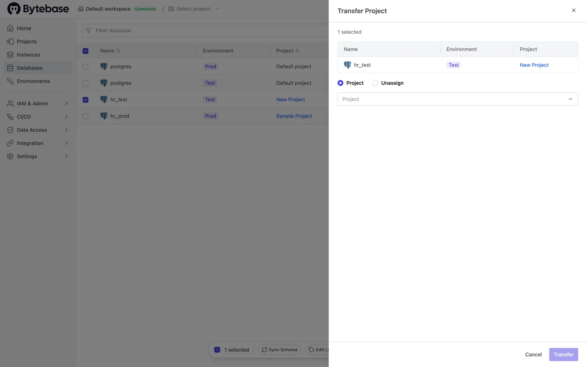Click hr_prod database name
Image resolution: width=587 pixels, height=367 pixels.
point(120,116)
